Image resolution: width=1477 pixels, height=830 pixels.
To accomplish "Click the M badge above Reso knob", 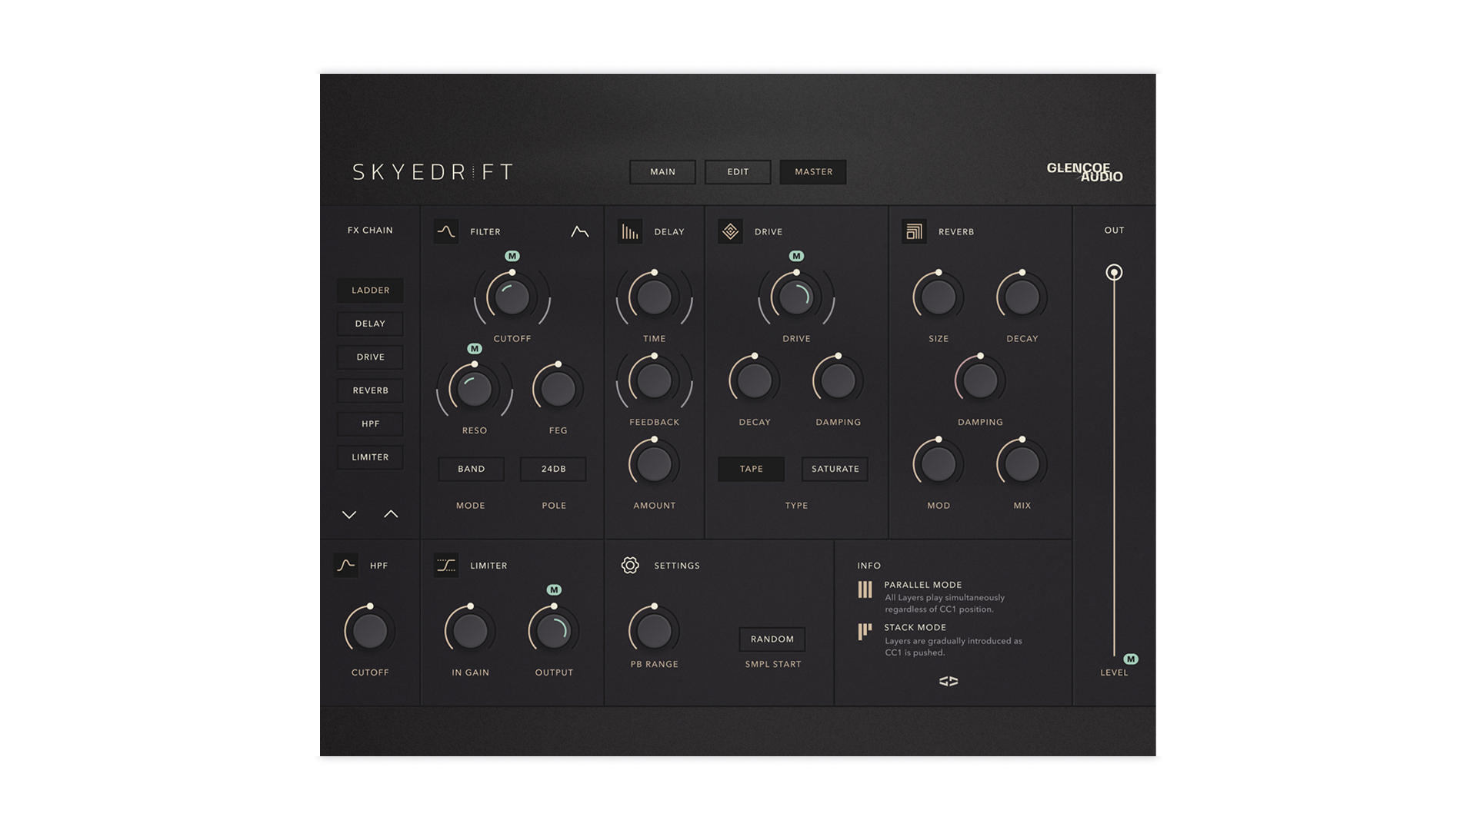I will click(x=475, y=348).
